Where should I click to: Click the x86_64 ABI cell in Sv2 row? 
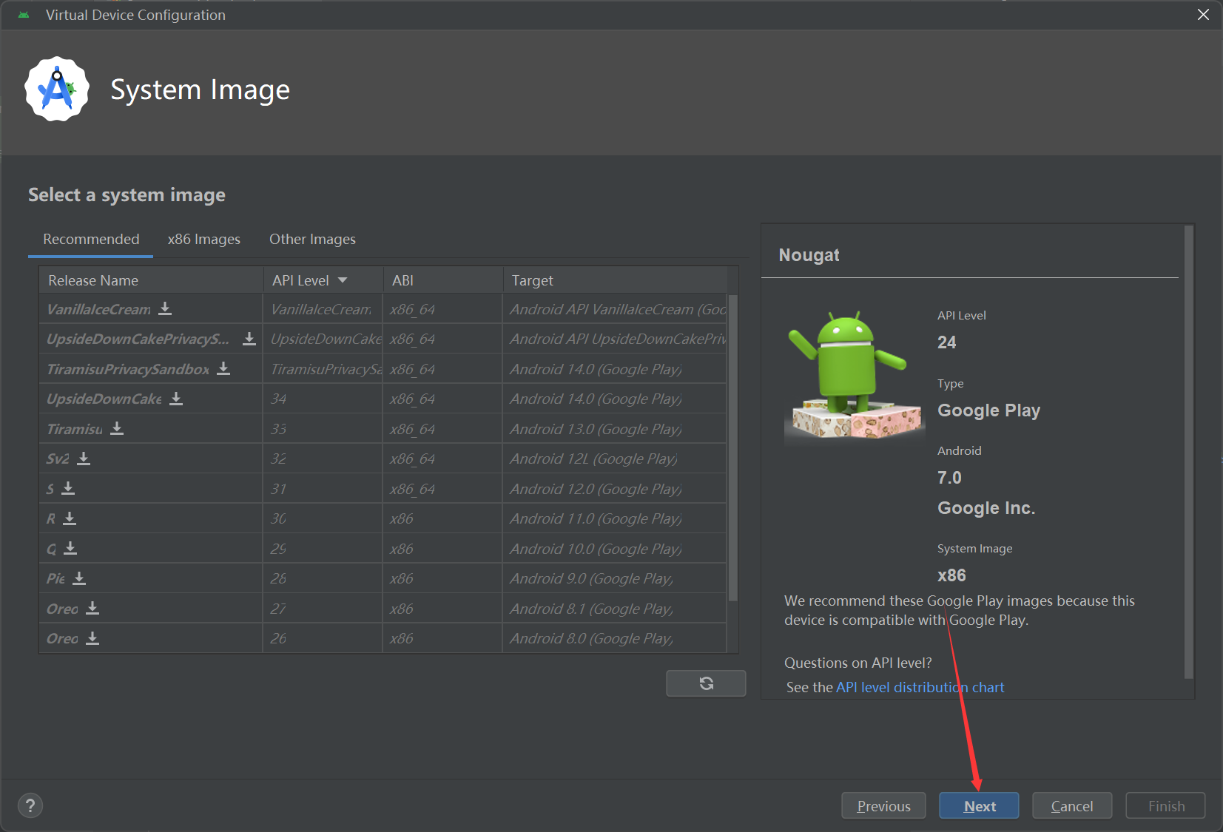(x=442, y=459)
